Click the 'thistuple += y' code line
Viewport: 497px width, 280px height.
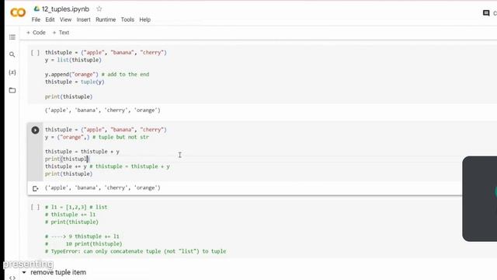[x=107, y=166]
